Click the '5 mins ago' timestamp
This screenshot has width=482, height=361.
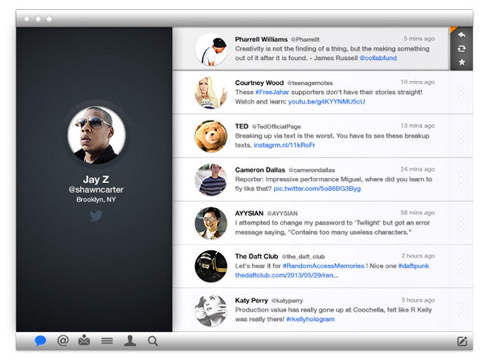(419, 39)
